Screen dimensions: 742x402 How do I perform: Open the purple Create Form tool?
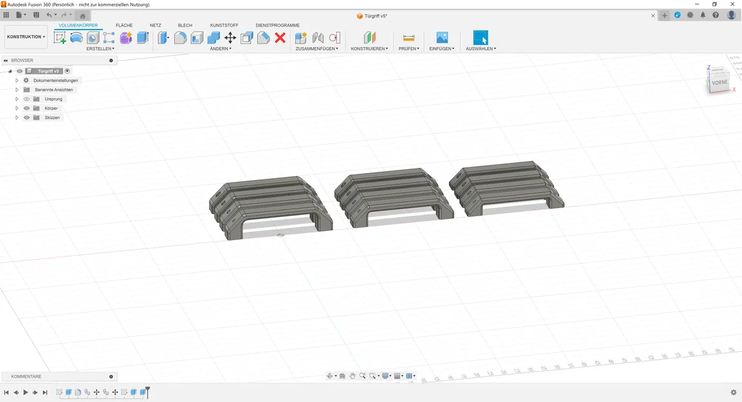click(x=126, y=38)
